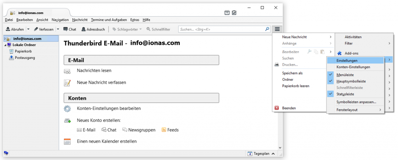398x160 pixels.
Task: Choose Speichern als menu entry
Action: 292,73
